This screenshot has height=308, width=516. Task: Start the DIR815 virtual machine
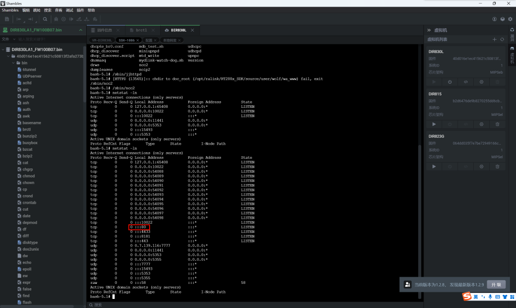[x=434, y=124]
